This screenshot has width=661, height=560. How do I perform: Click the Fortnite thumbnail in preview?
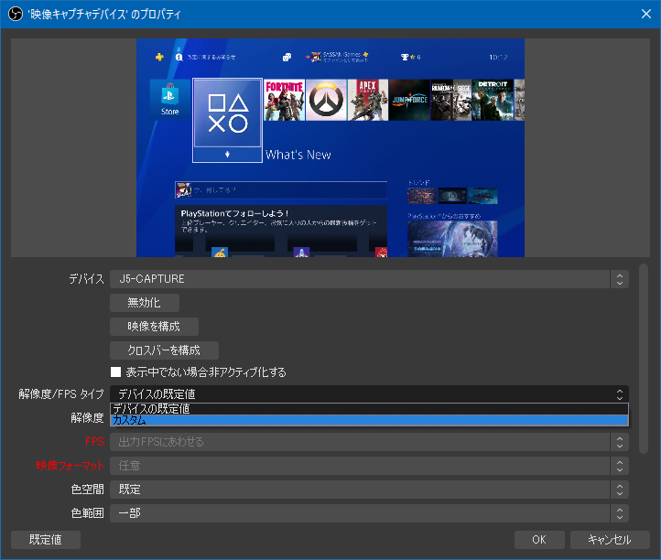(284, 100)
